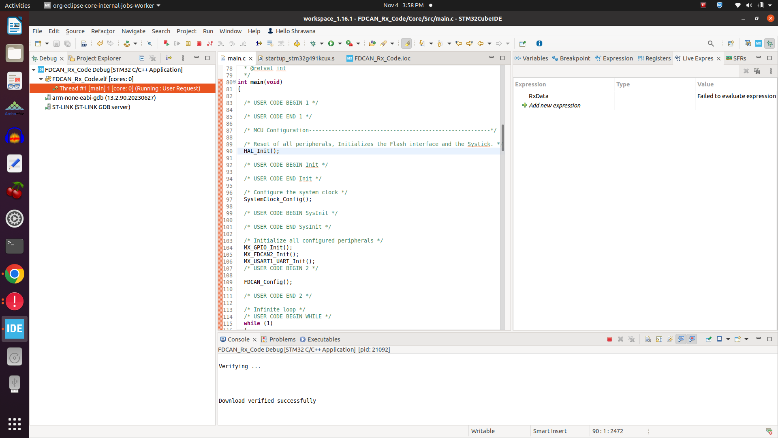Screen dimensions: 778x438
Task: Toggle console Scroll Lock
Action: coord(659,339)
